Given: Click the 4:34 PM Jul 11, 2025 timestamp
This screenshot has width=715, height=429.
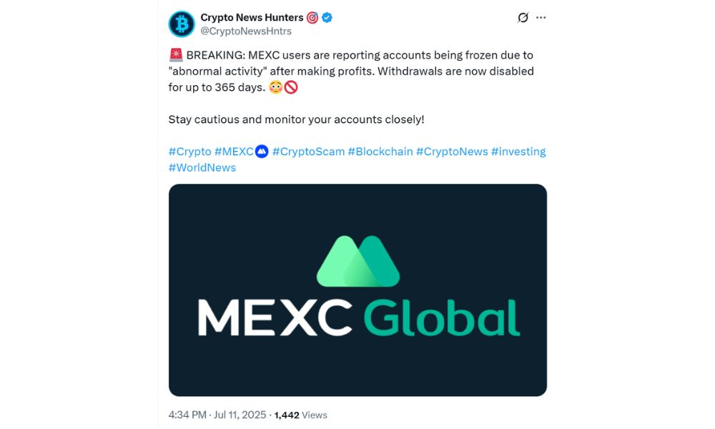Looking at the screenshot, I should point(217,415).
